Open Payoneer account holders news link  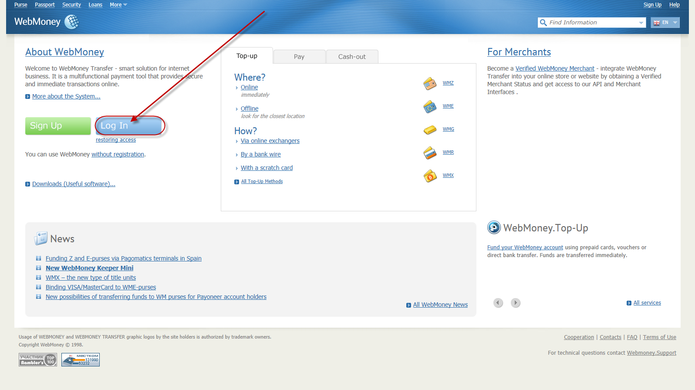tap(156, 297)
